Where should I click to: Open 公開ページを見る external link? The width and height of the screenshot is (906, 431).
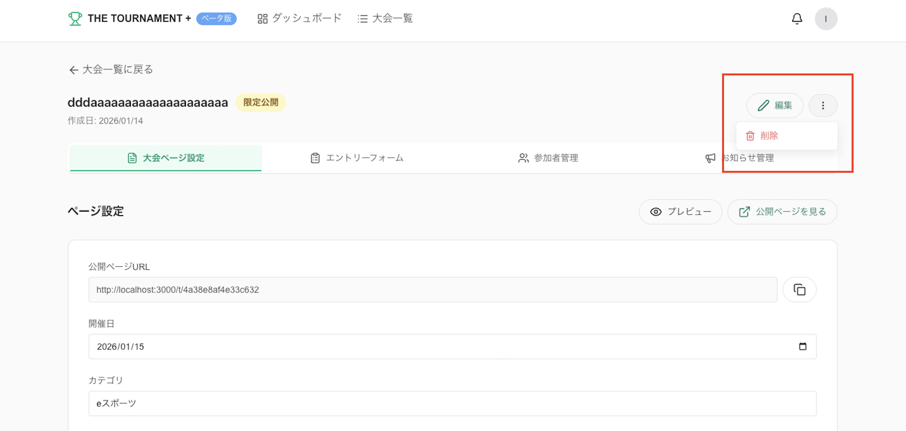pos(782,212)
